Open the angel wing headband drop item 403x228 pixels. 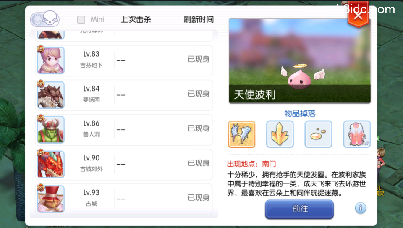[x=241, y=134]
